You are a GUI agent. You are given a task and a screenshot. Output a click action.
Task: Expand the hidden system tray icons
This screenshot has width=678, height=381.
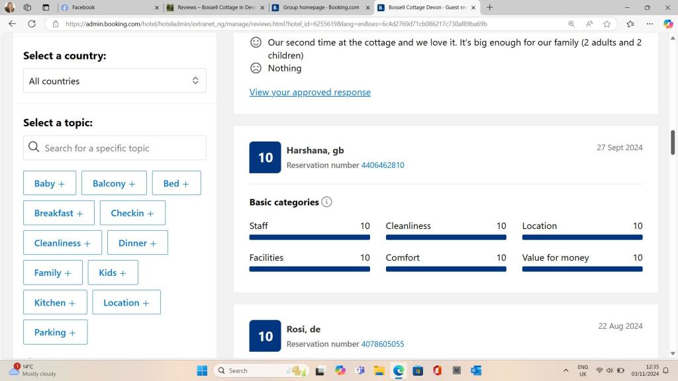tap(565, 370)
